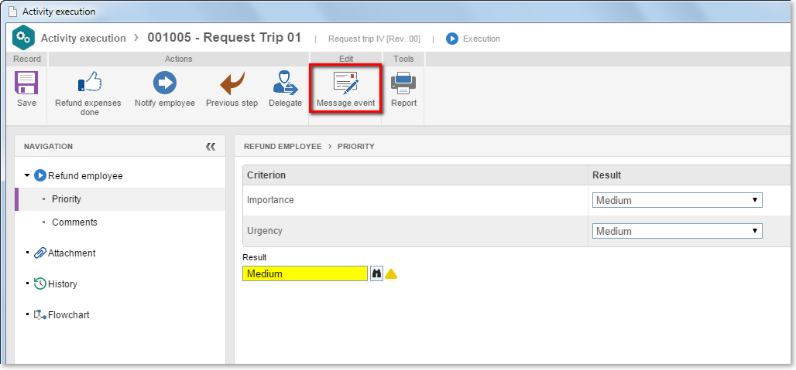Click '001005 - Request Trip 01' title

[225, 37]
